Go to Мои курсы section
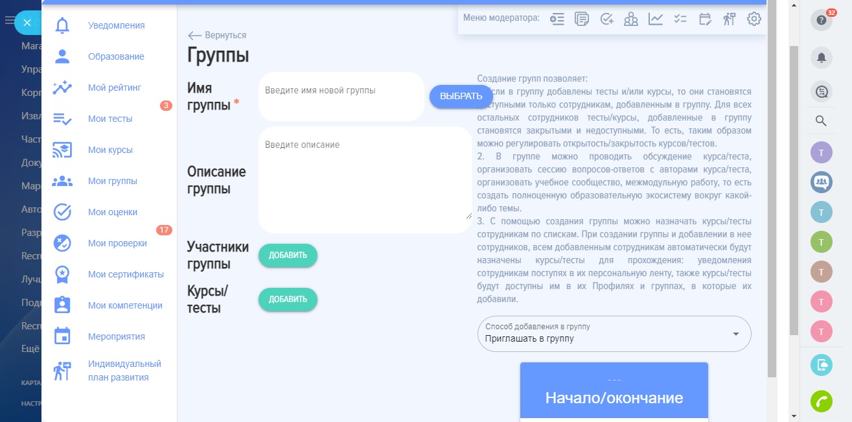Image resolution: width=852 pixels, height=422 pixels. point(110,150)
